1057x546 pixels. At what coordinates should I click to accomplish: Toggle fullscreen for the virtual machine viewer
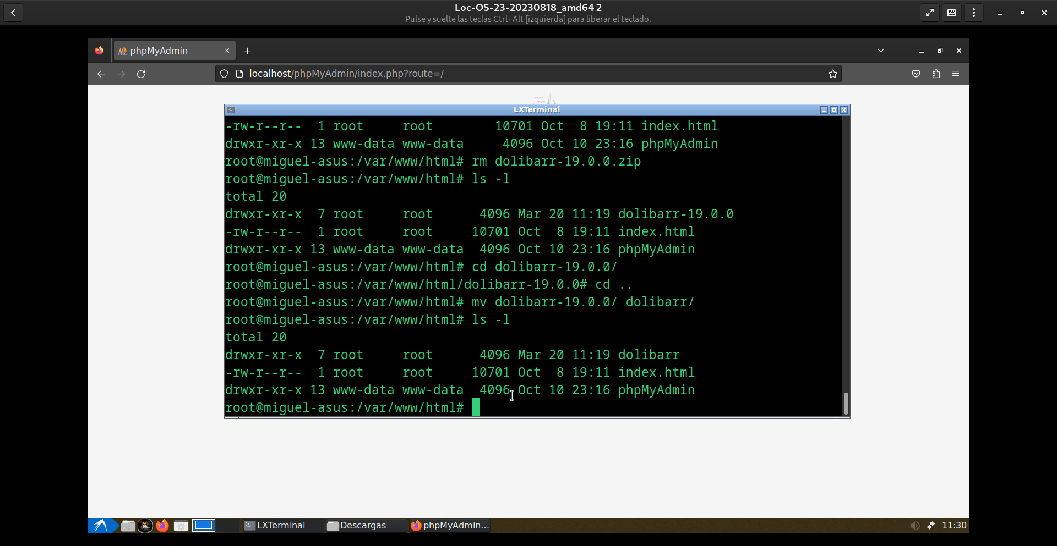[x=930, y=13]
